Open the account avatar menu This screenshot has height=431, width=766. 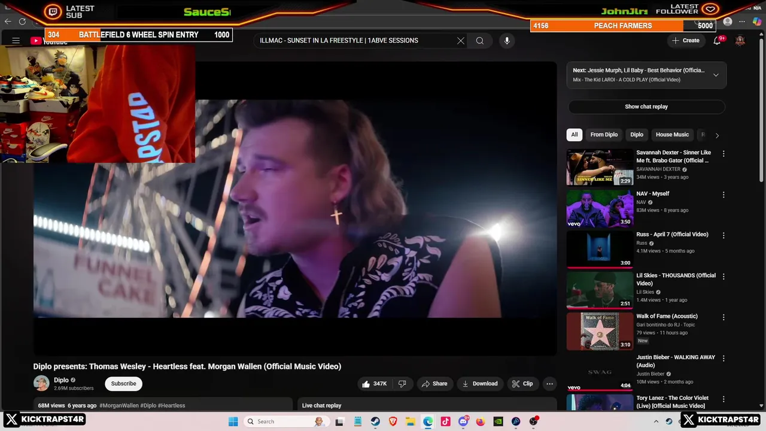tap(740, 41)
